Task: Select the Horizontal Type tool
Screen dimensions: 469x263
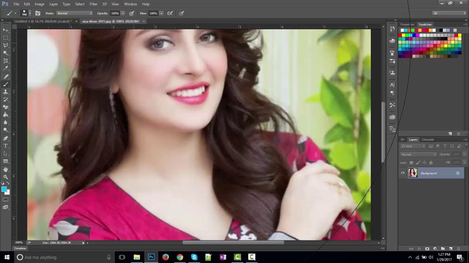Action: (x=5, y=146)
